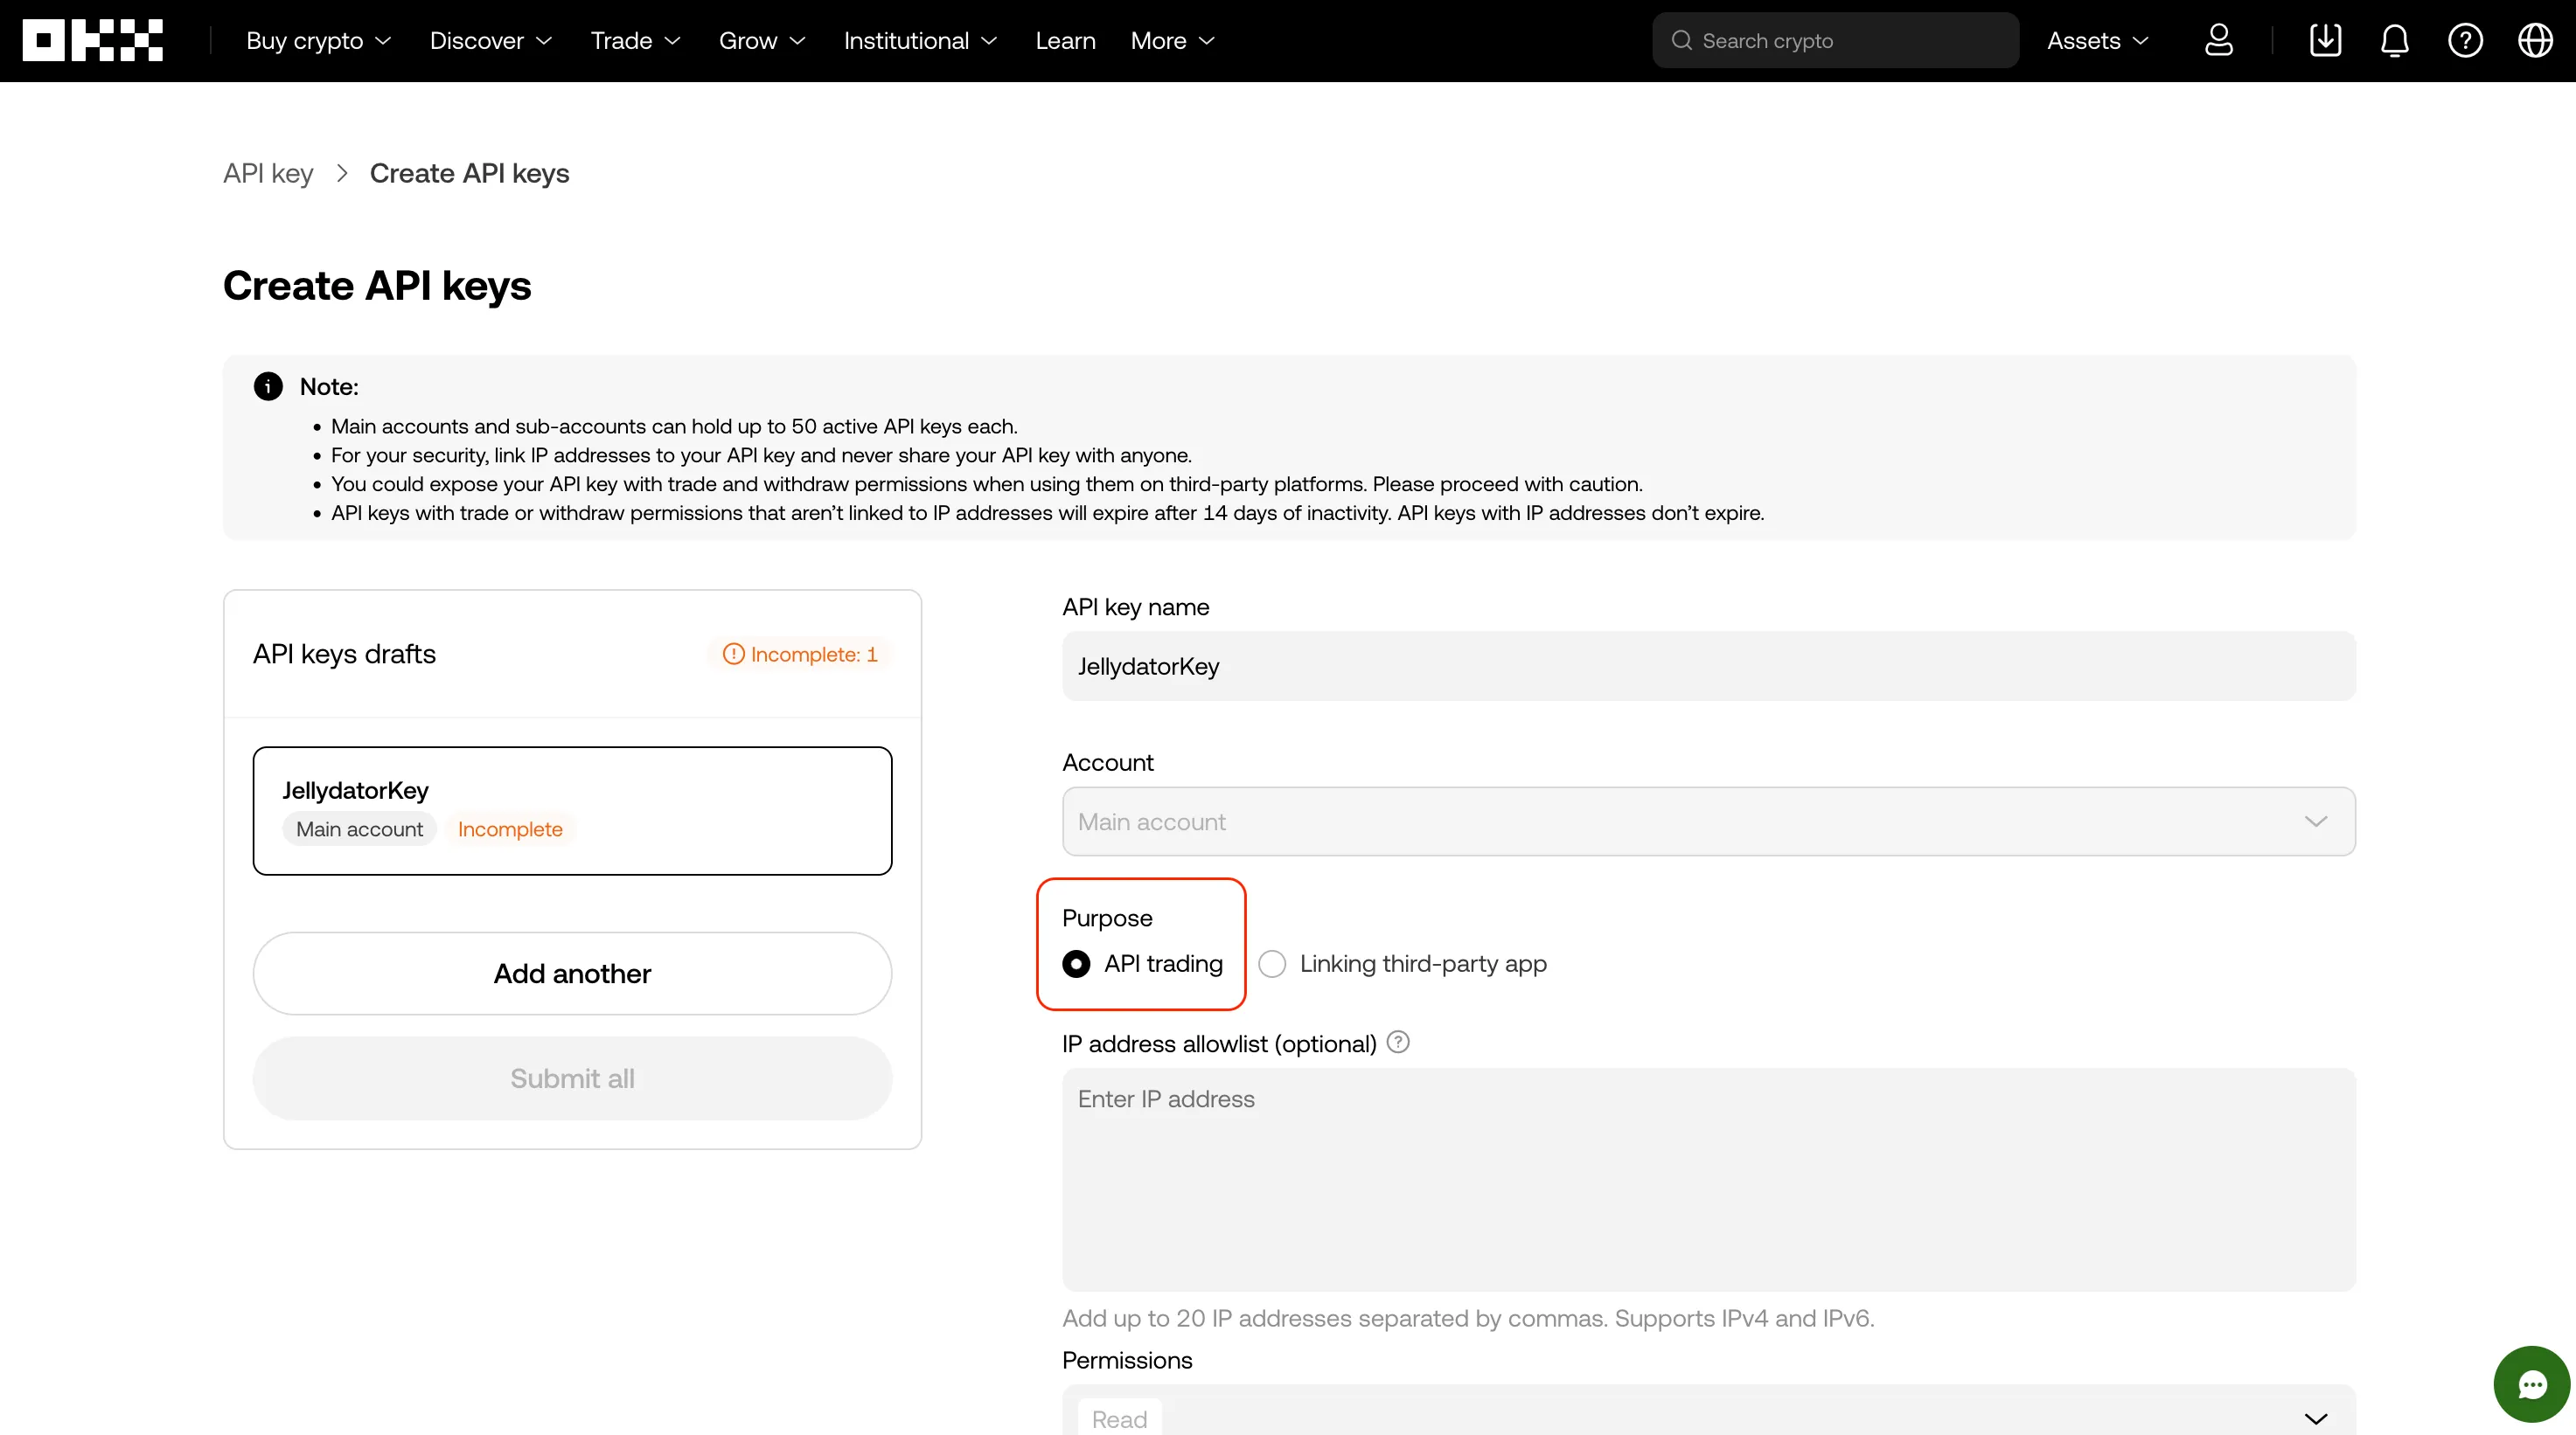Click the breadcrumb chevron separator
This screenshot has width=2576, height=1435.
342,173
